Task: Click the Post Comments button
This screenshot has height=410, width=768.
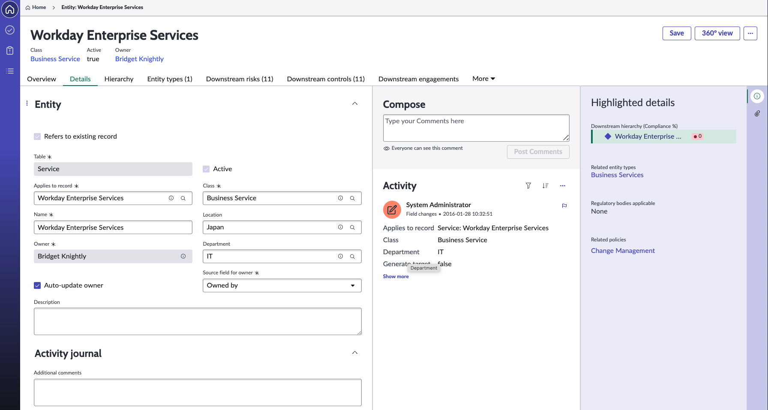Action: point(538,152)
